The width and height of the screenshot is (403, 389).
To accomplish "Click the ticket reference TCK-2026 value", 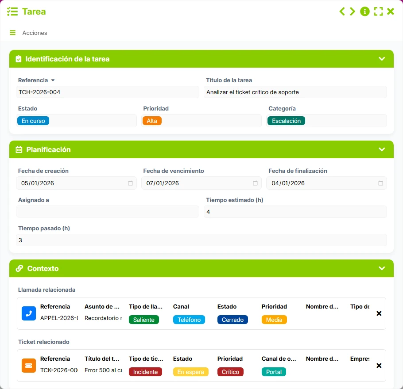I will pyautogui.click(x=59, y=370).
